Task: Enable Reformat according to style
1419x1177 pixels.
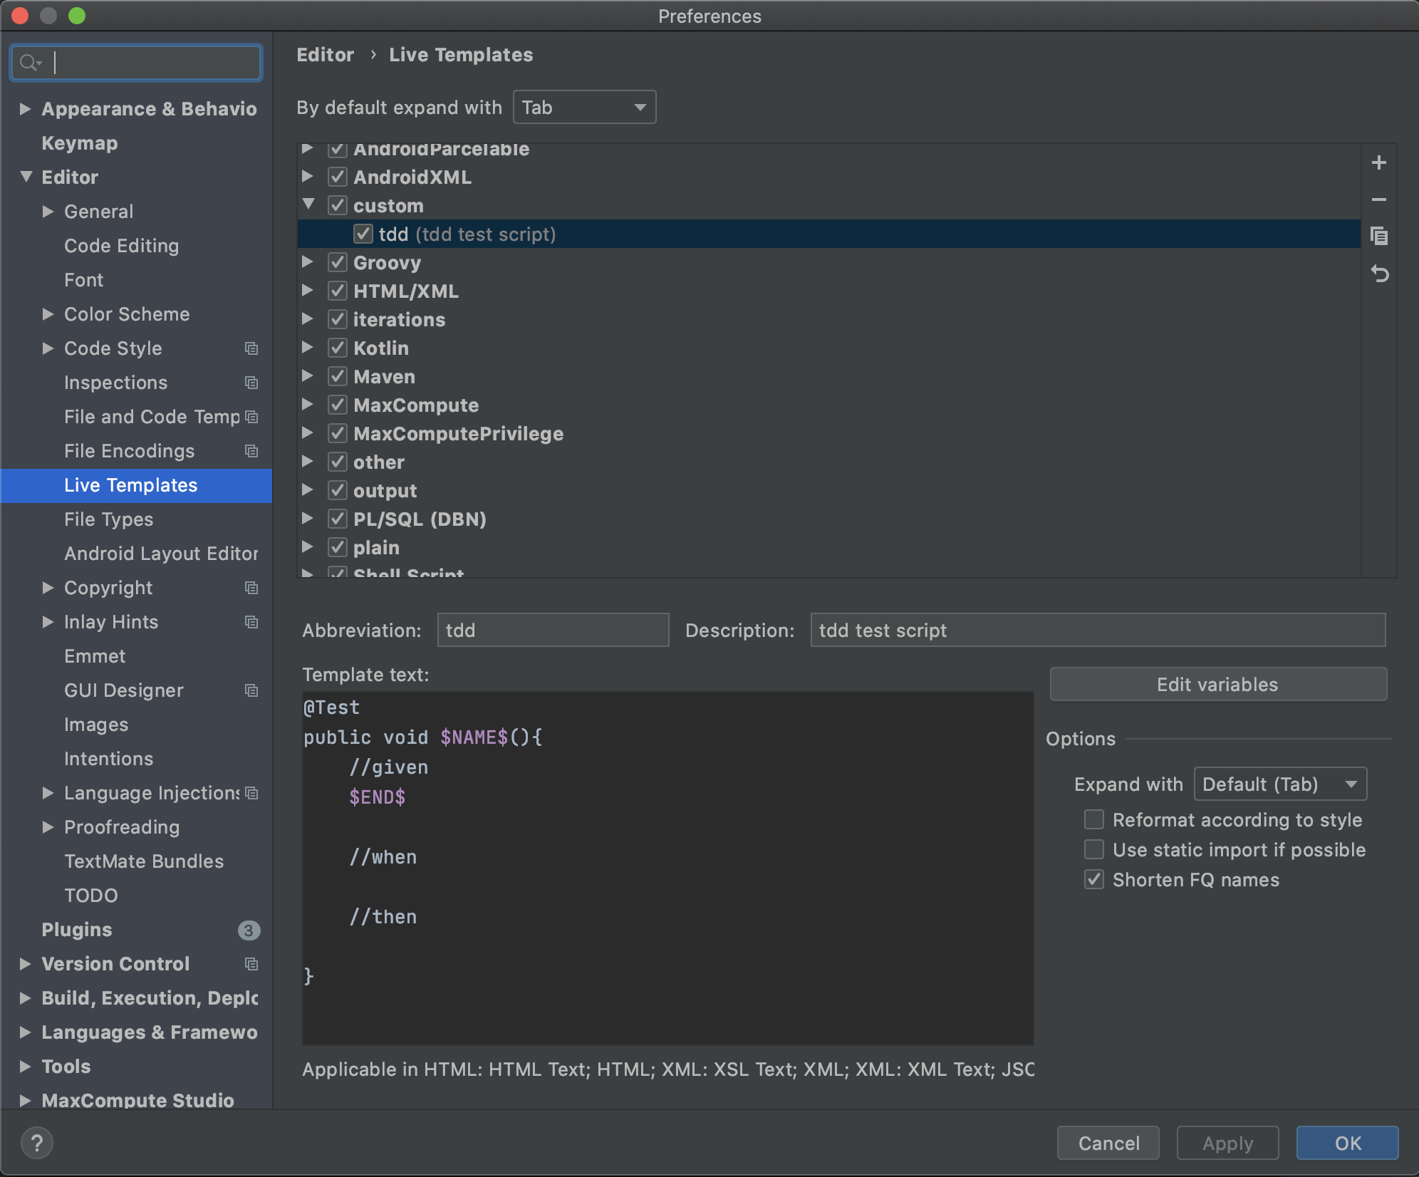Action: tap(1093, 820)
